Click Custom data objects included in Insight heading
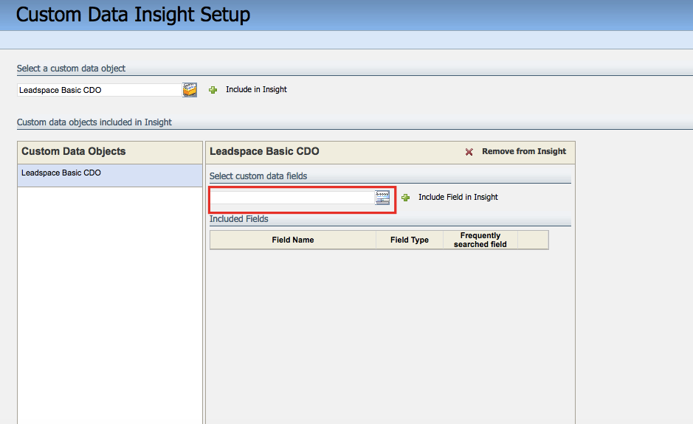693x424 pixels. (x=94, y=122)
